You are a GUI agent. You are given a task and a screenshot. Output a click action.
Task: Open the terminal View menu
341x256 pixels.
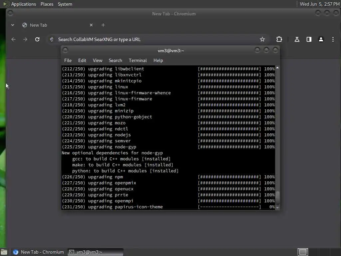(98, 61)
